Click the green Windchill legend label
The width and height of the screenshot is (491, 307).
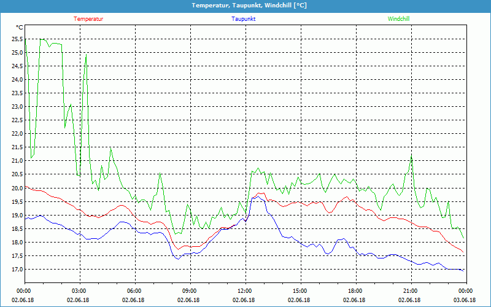[x=398, y=19]
